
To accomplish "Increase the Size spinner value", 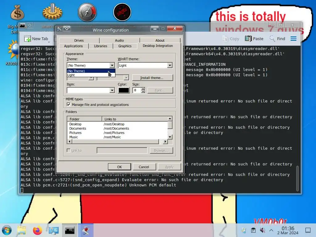I will pyautogui.click(x=143, y=89).
